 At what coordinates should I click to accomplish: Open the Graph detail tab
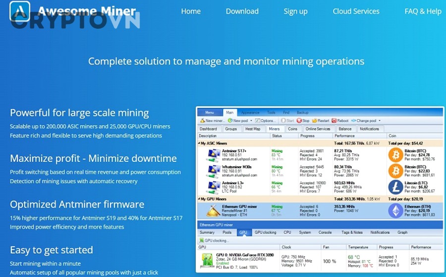click(402, 232)
